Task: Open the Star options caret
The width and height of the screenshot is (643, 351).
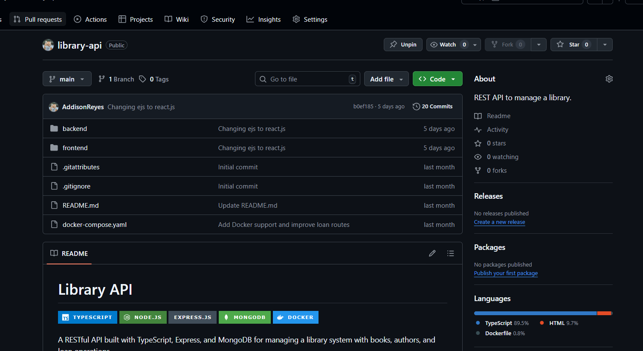Action: [x=605, y=44]
